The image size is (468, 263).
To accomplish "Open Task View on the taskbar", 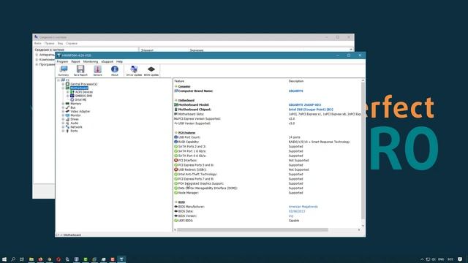I will tap(22, 259).
